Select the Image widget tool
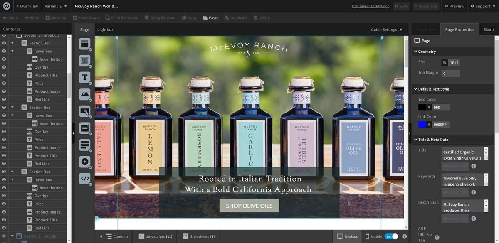 tap(85, 94)
